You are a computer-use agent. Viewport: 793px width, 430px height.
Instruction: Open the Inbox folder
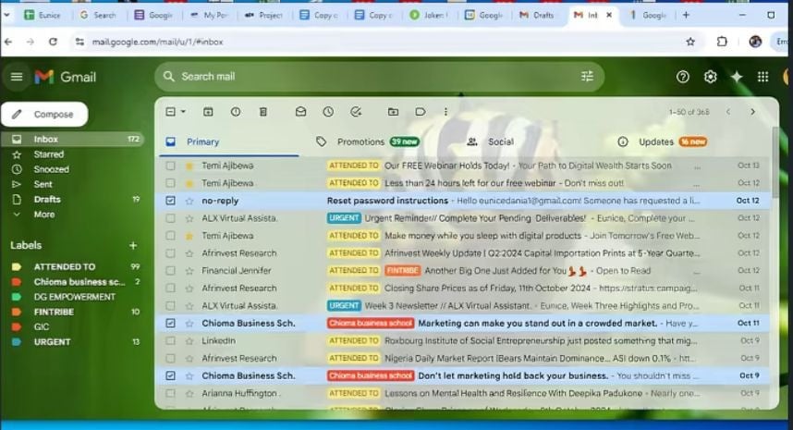pos(45,139)
